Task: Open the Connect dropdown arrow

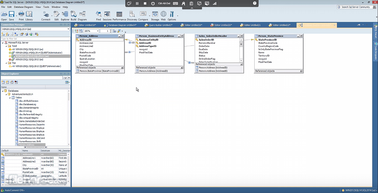Action: point(52,16)
